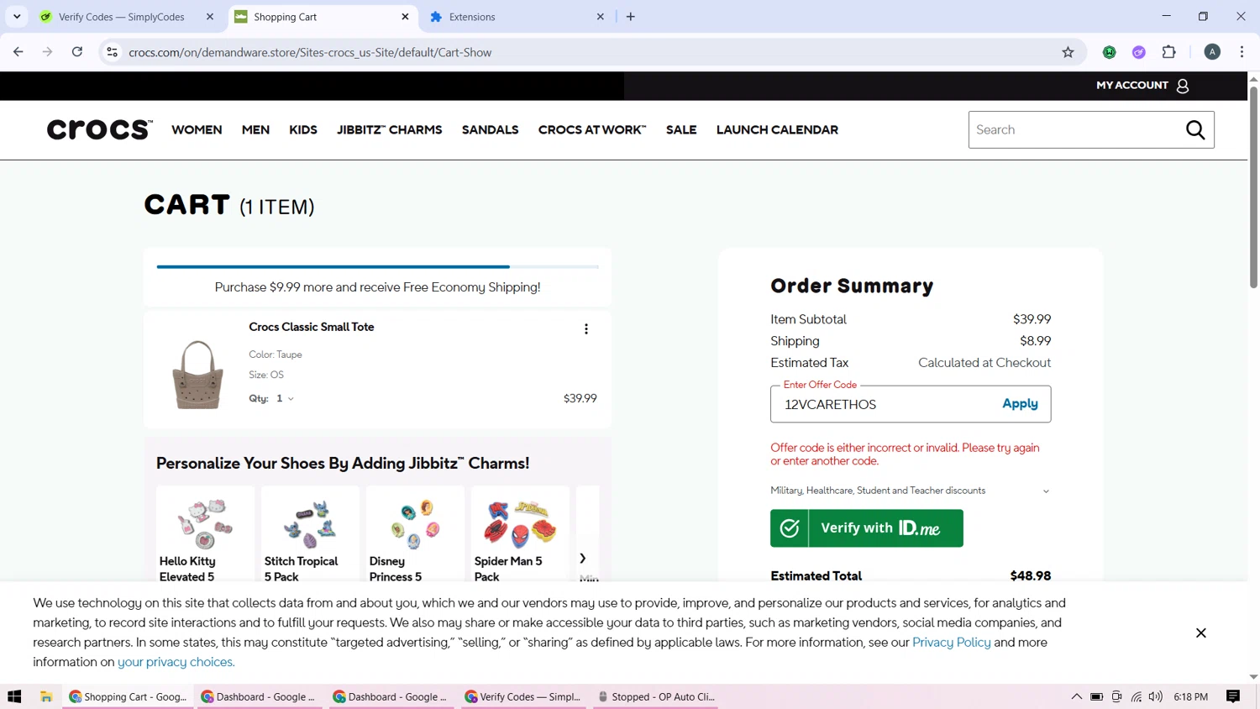Open quantity dropdown for tote
The image size is (1260, 709).
pyautogui.click(x=285, y=398)
